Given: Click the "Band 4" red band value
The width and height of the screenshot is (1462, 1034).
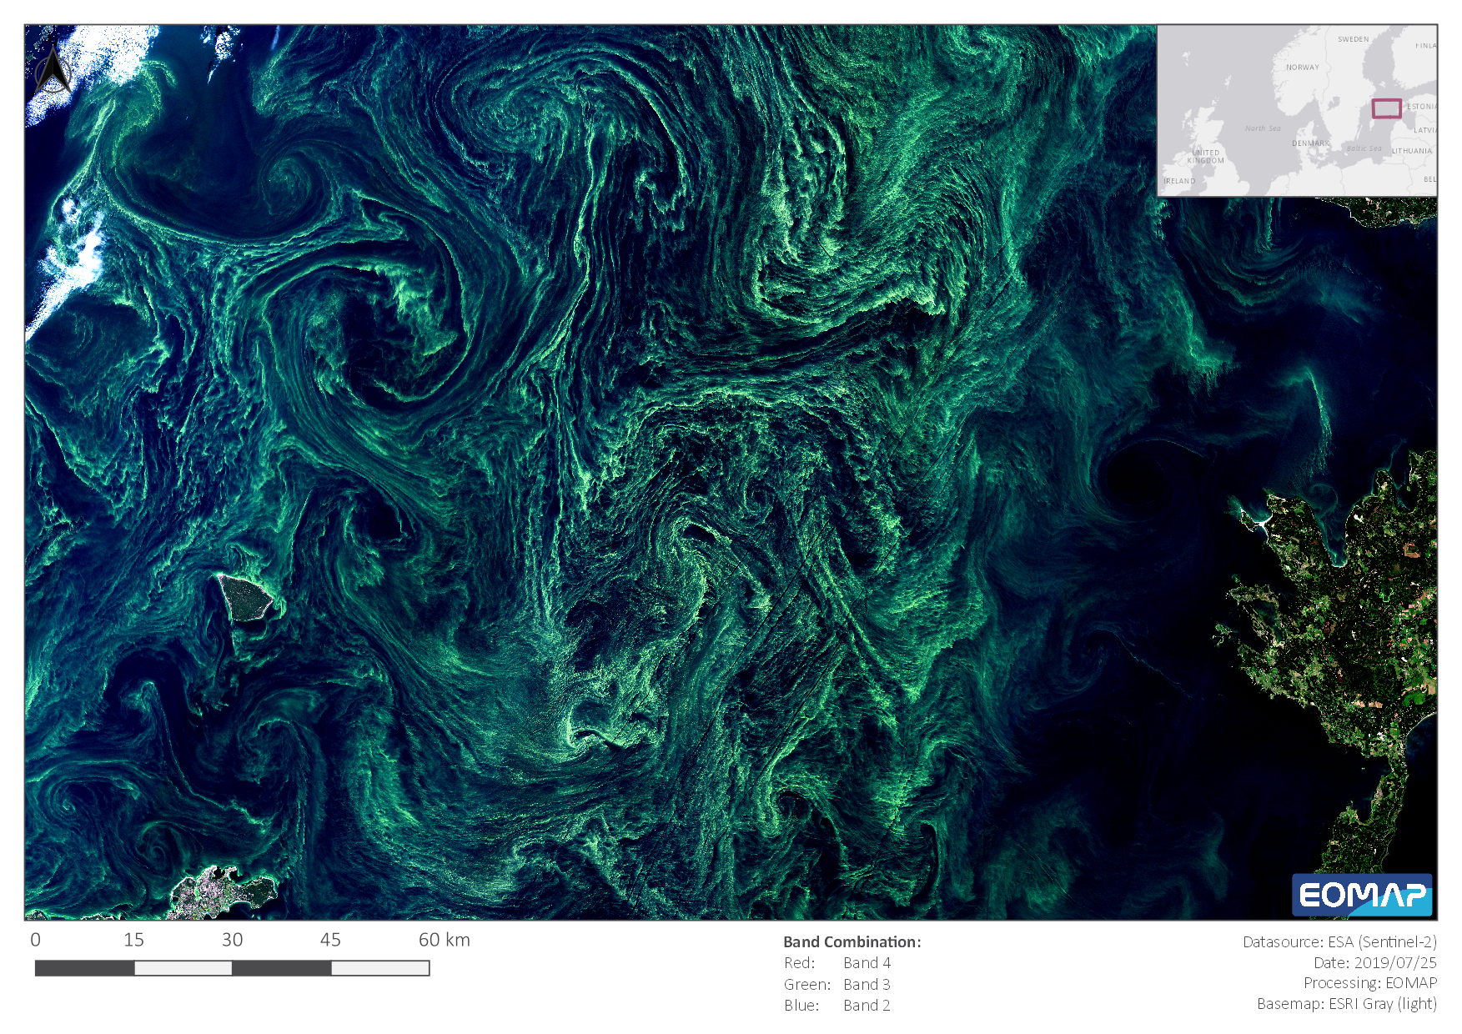Looking at the screenshot, I should (x=867, y=963).
